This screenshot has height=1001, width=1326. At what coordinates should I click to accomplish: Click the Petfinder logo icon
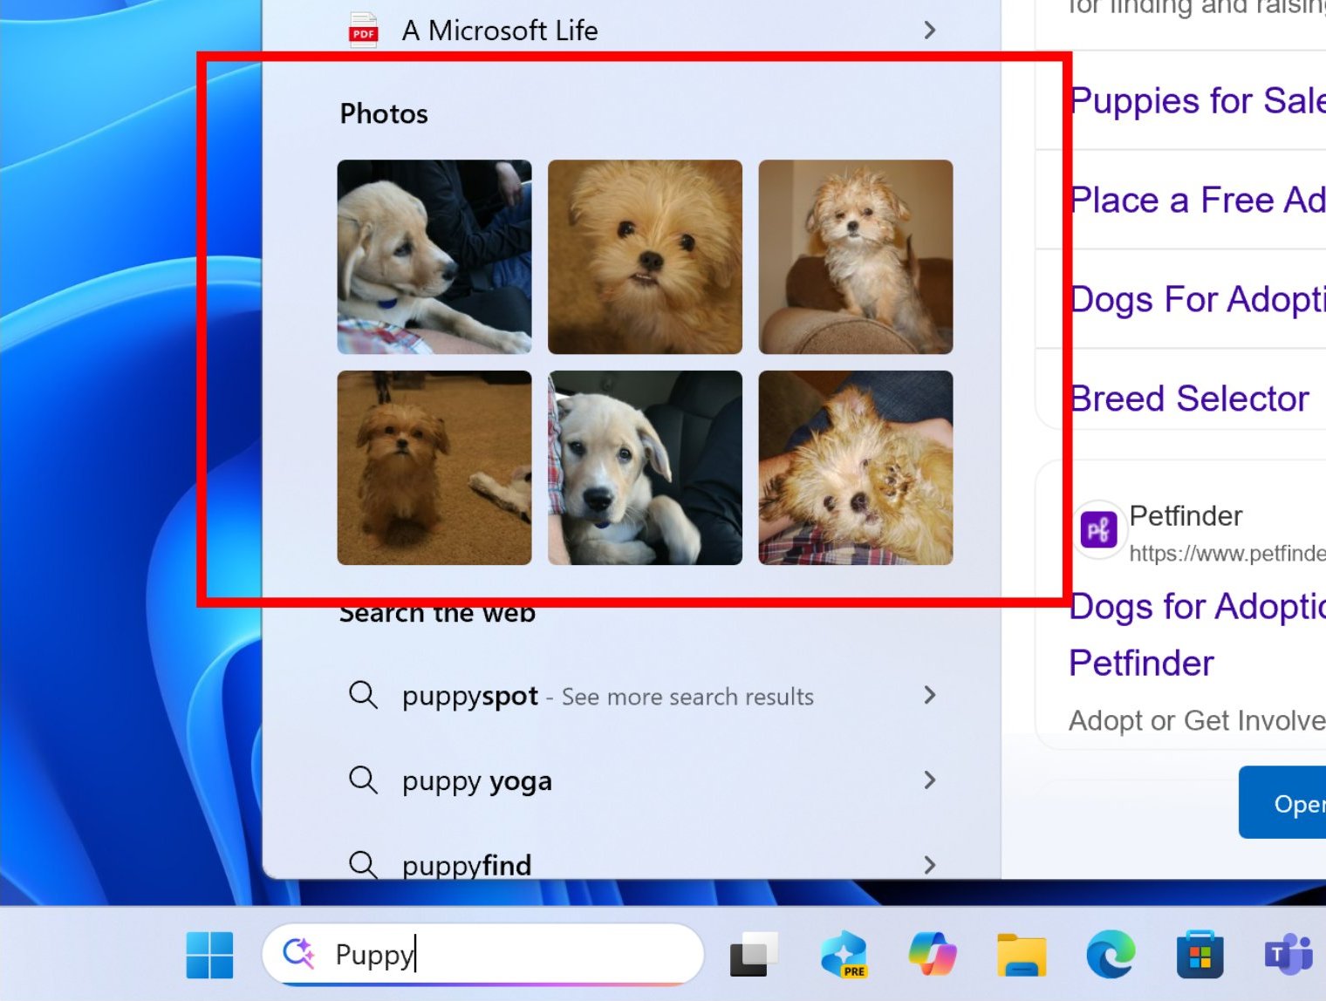pyautogui.click(x=1098, y=528)
